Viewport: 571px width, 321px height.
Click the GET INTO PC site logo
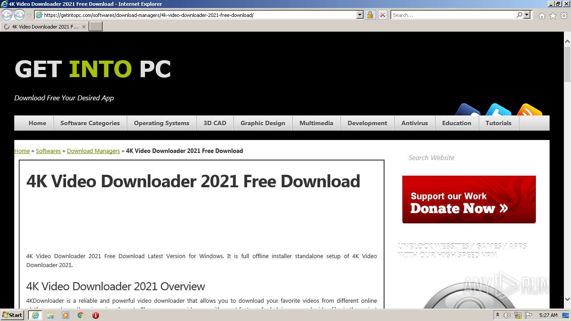93,69
